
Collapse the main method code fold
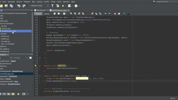pos(39,76)
